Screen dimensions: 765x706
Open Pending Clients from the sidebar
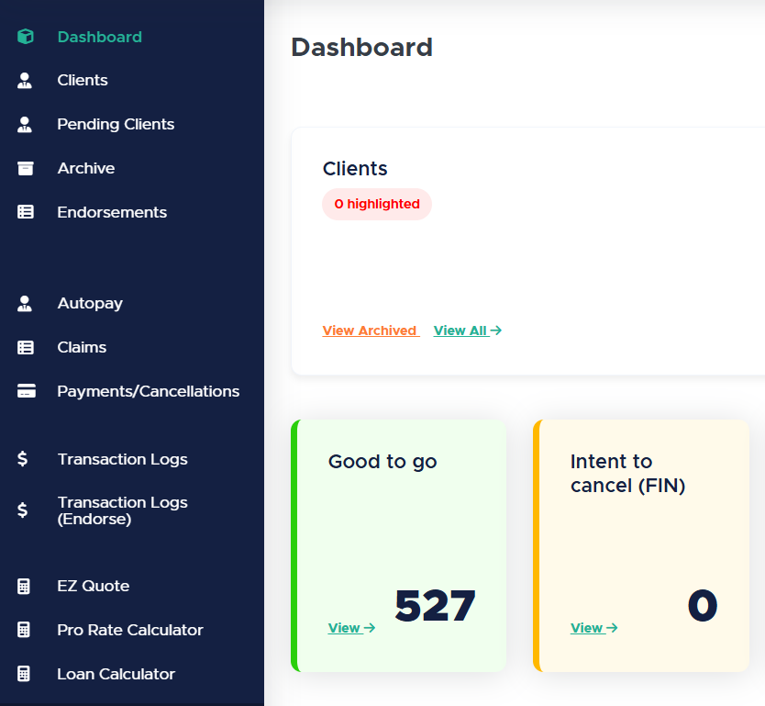(116, 124)
